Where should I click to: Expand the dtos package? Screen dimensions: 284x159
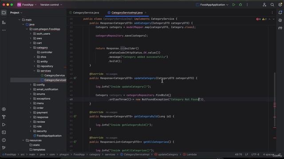(35, 57)
